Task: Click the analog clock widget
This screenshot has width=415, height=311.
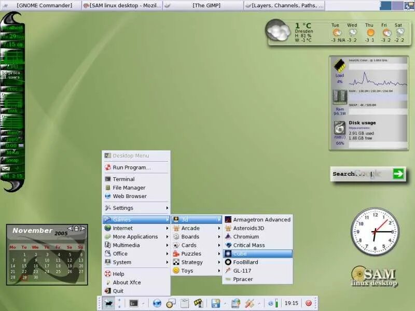Action: coord(375,231)
